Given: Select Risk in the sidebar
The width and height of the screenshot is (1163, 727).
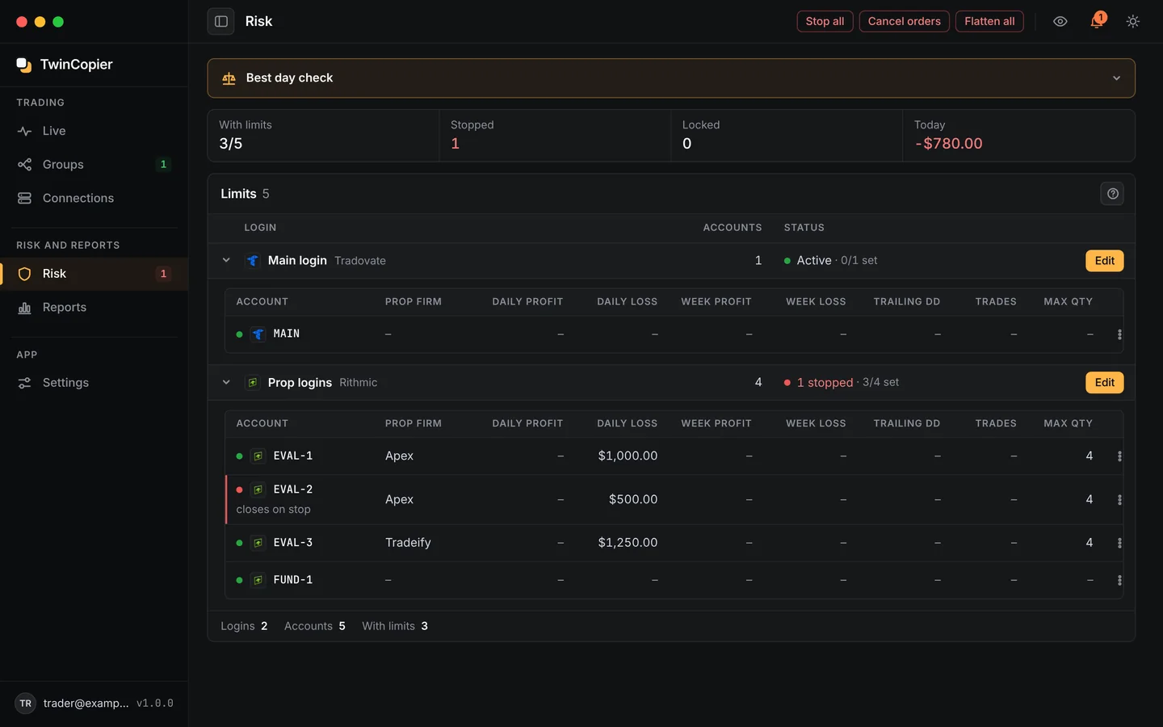Looking at the screenshot, I should 94,274.
